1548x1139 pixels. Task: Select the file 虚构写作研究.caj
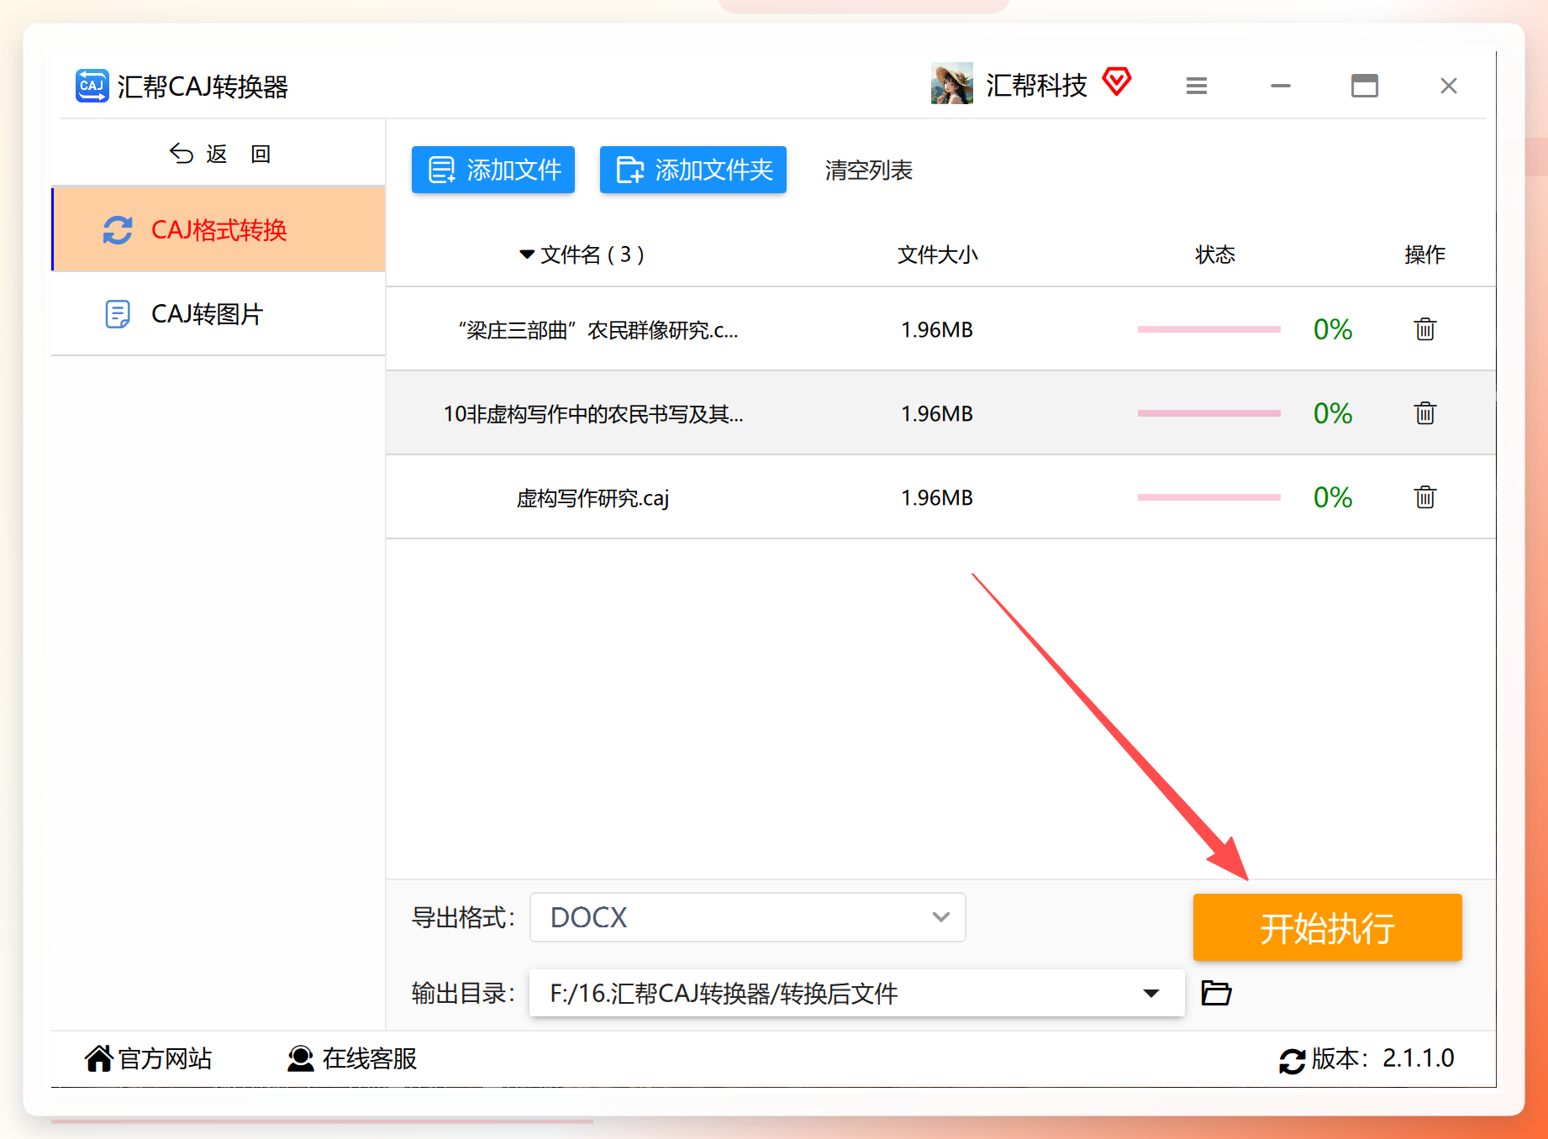point(592,498)
